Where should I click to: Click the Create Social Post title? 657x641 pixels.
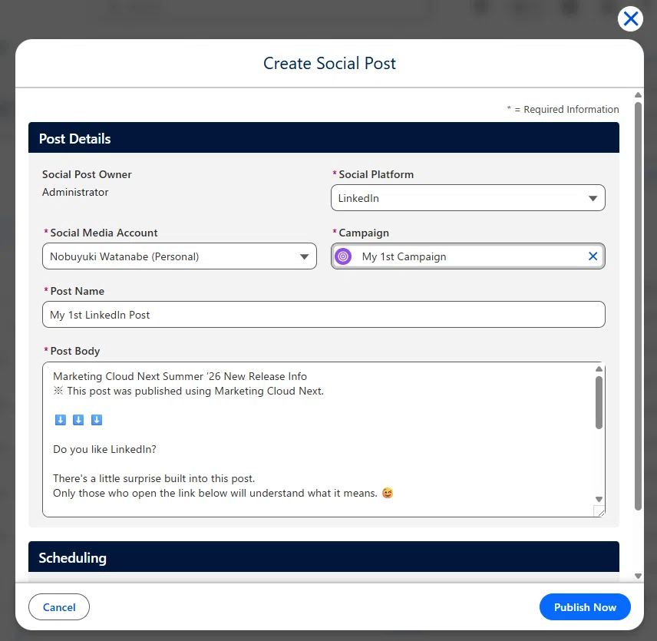[x=329, y=63]
